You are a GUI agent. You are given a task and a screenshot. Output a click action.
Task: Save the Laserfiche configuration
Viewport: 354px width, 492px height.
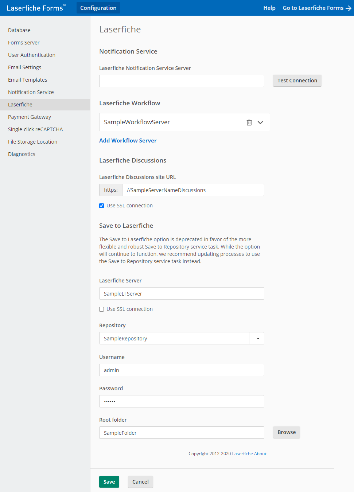(109, 482)
